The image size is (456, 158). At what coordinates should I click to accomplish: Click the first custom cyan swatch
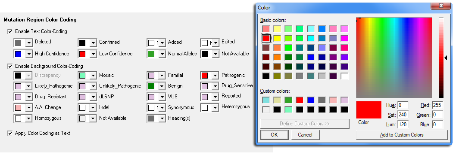(x=266, y=100)
